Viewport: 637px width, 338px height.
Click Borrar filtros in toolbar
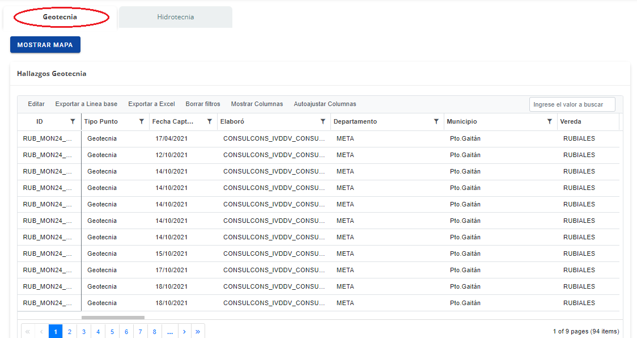click(203, 104)
